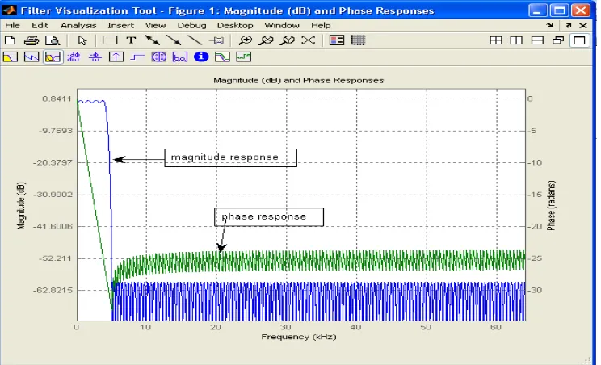
Task: Show the Pole/Zero plot
Action: click(x=158, y=57)
